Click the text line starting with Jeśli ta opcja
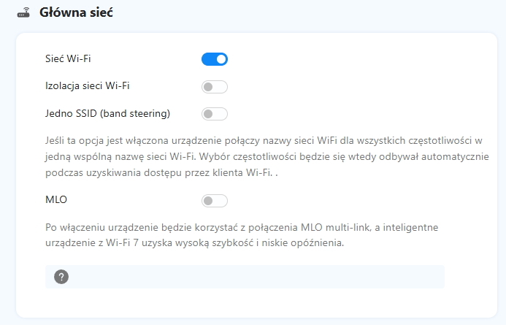This screenshot has height=333, width=506. pos(264,141)
